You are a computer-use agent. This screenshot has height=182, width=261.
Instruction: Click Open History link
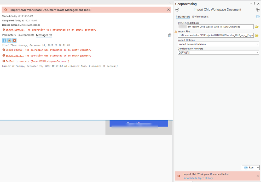[x=205, y=178]
